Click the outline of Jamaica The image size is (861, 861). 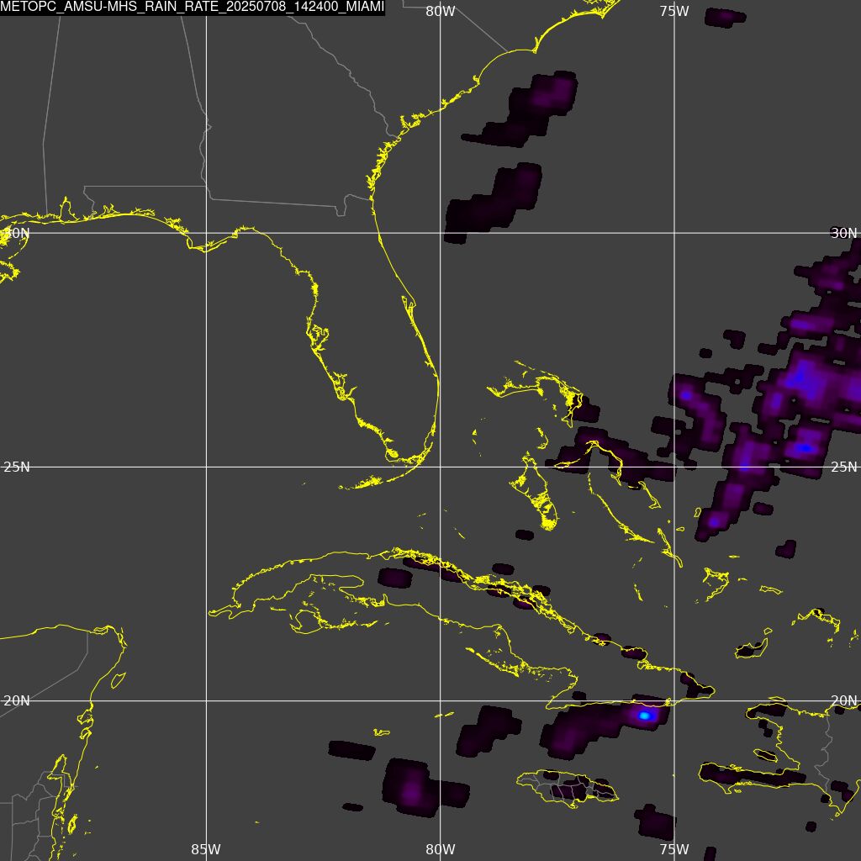pos(568,789)
